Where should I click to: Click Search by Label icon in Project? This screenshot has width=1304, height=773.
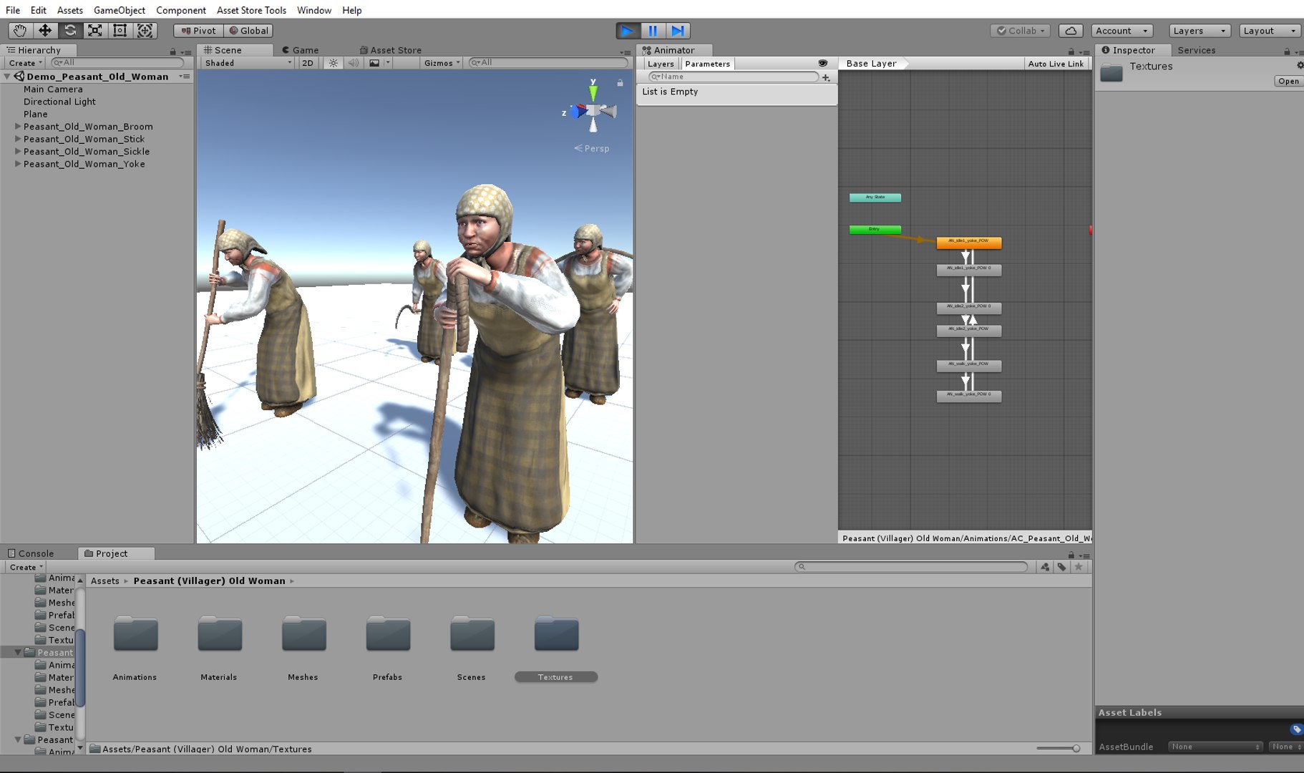1062,567
